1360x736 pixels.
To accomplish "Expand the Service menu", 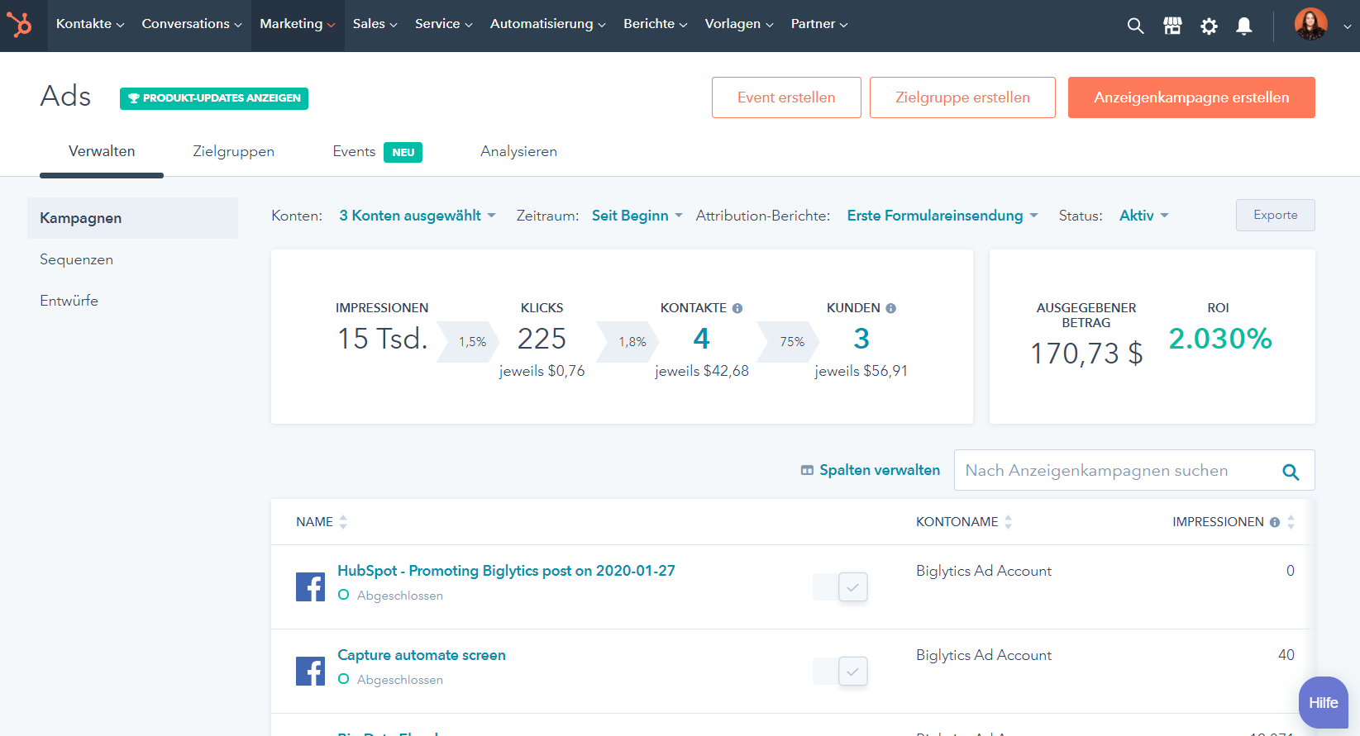I will coord(444,24).
